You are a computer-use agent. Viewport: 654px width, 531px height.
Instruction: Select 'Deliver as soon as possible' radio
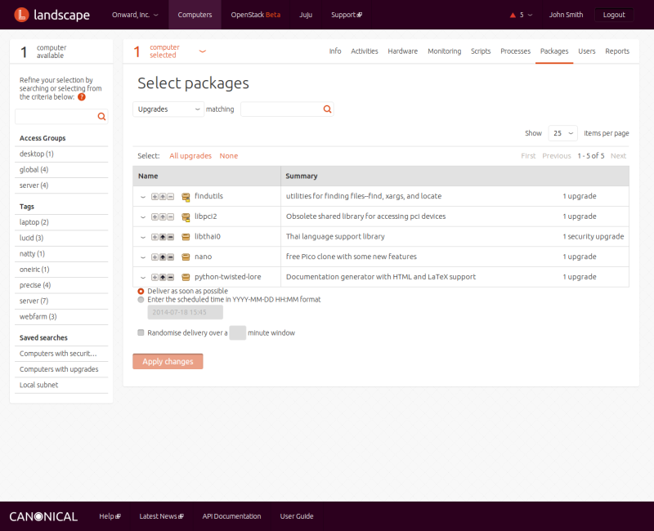point(141,291)
